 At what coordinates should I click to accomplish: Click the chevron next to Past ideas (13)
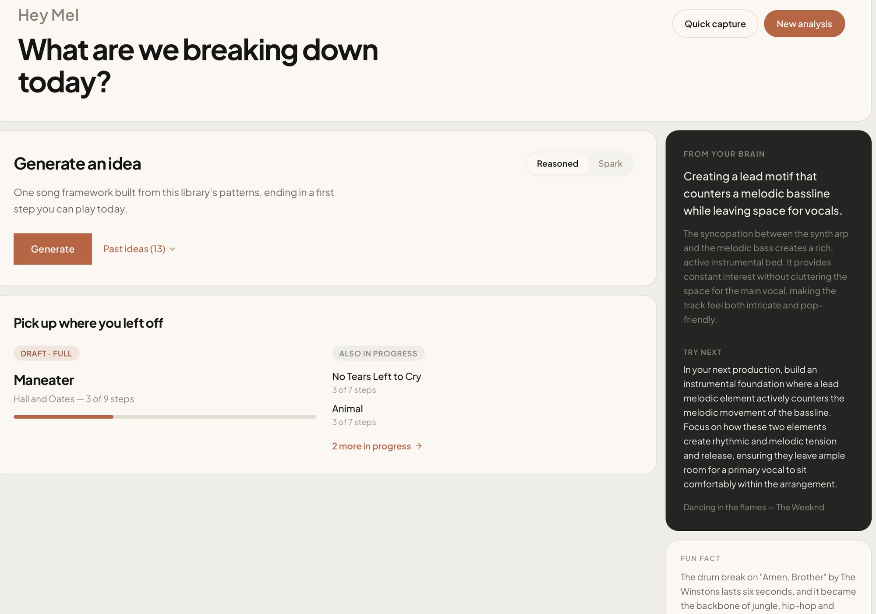point(173,249)
